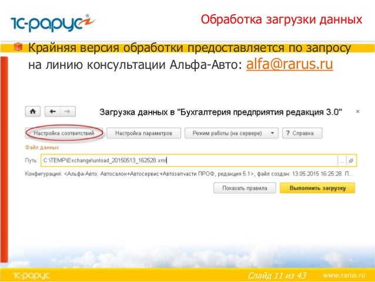Viewport: 375px width, 282px height.
Task: Select the Файл данных group label
Action: tap(42, 147)
